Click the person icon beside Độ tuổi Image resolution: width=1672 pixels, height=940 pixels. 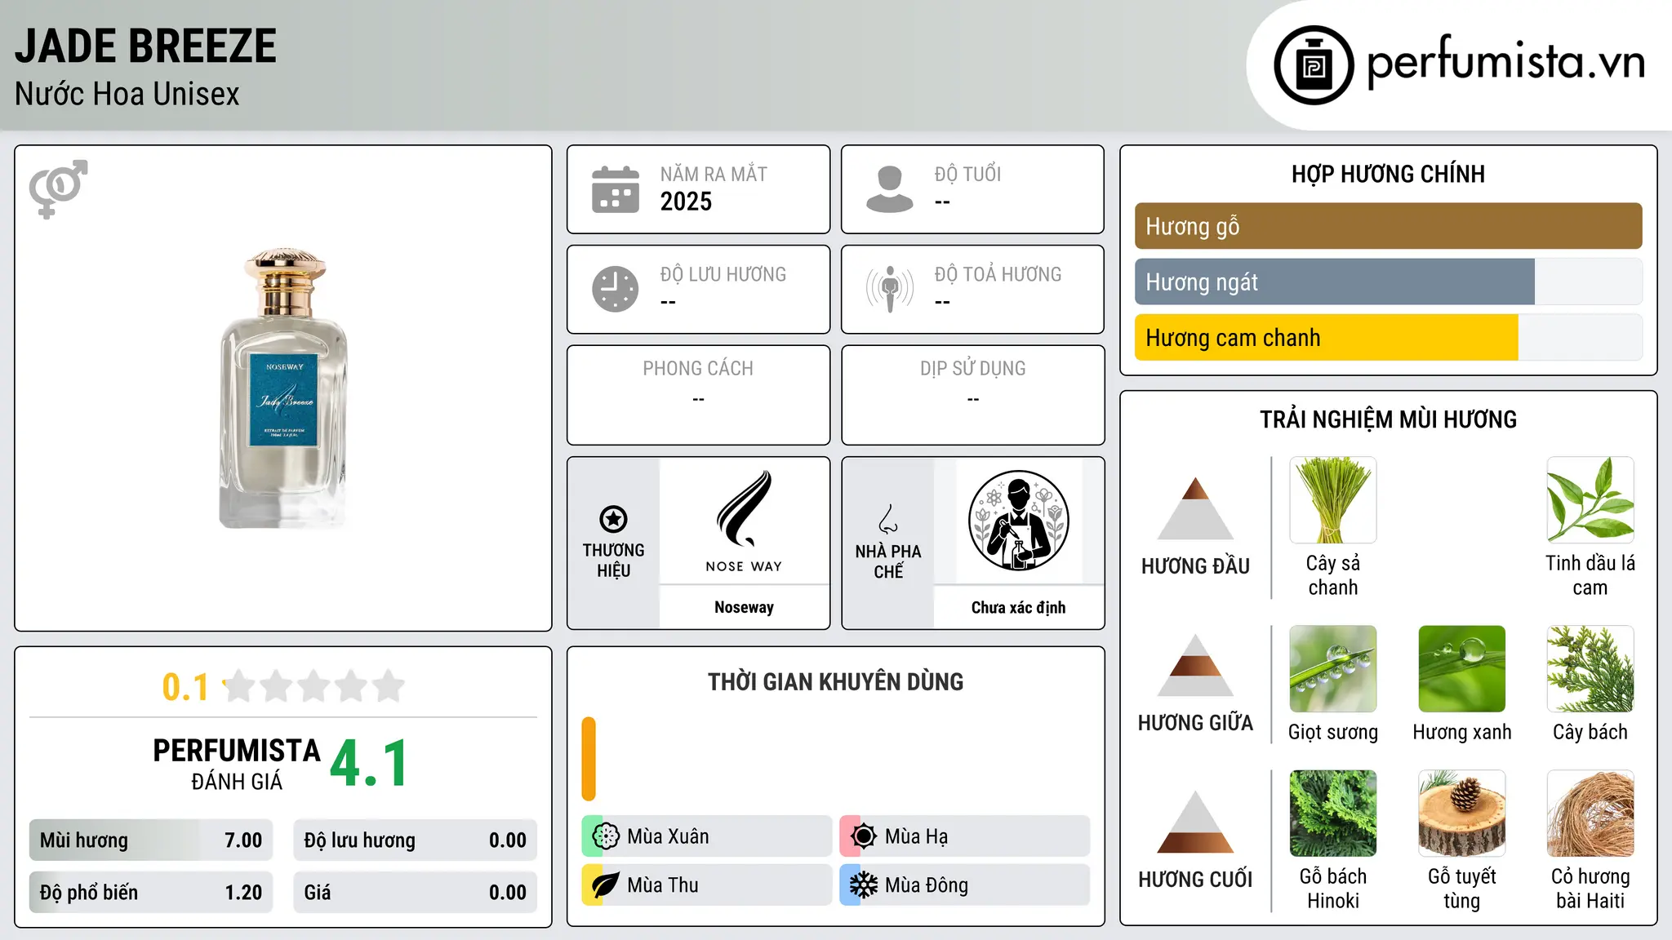pyautogui.click(x=889, y=189)
